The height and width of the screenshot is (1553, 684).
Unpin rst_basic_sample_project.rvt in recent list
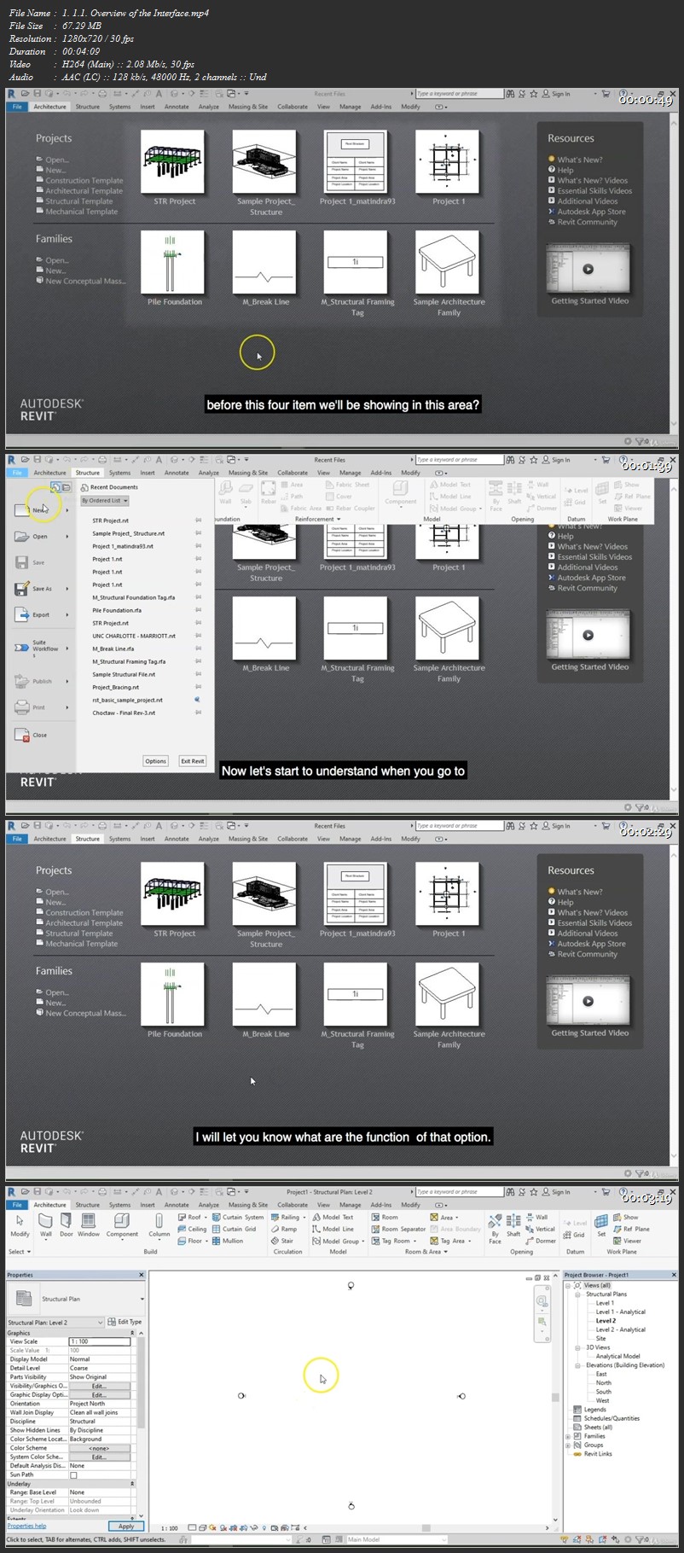[x=198, y=701]
